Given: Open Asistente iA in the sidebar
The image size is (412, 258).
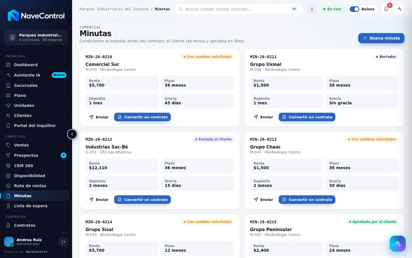Looking at the screenshot, I should [36, 75].
